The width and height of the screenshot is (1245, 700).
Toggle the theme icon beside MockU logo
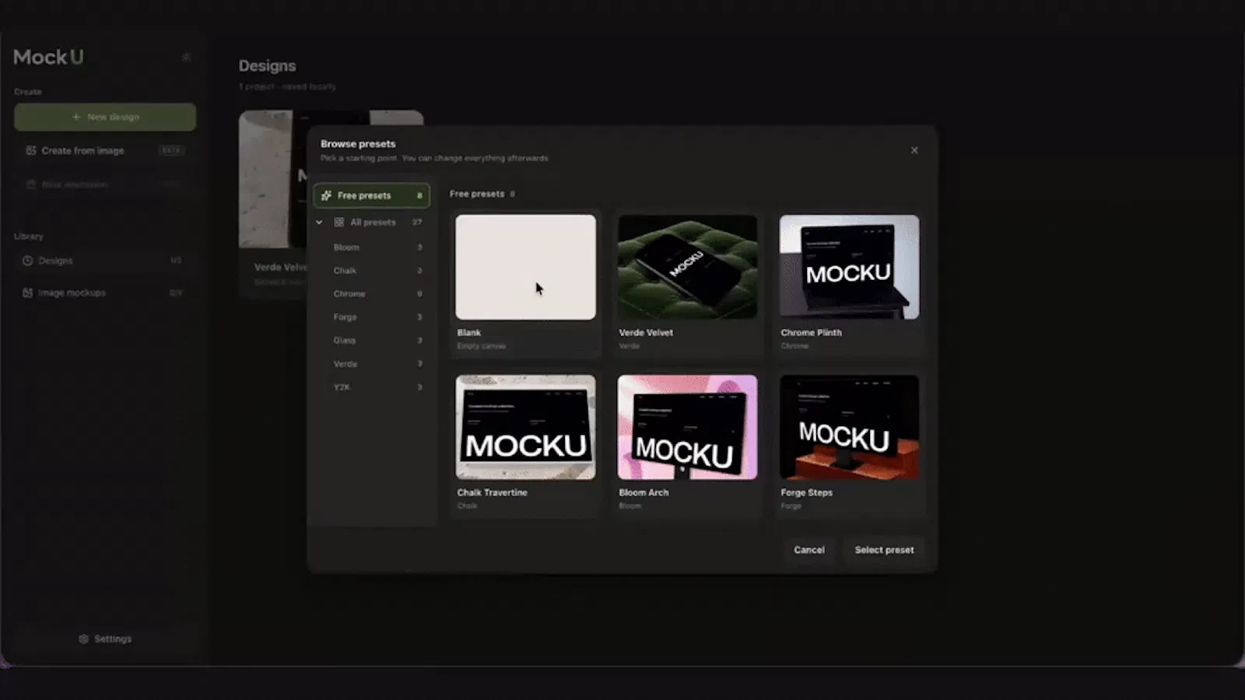click(186, 57)
